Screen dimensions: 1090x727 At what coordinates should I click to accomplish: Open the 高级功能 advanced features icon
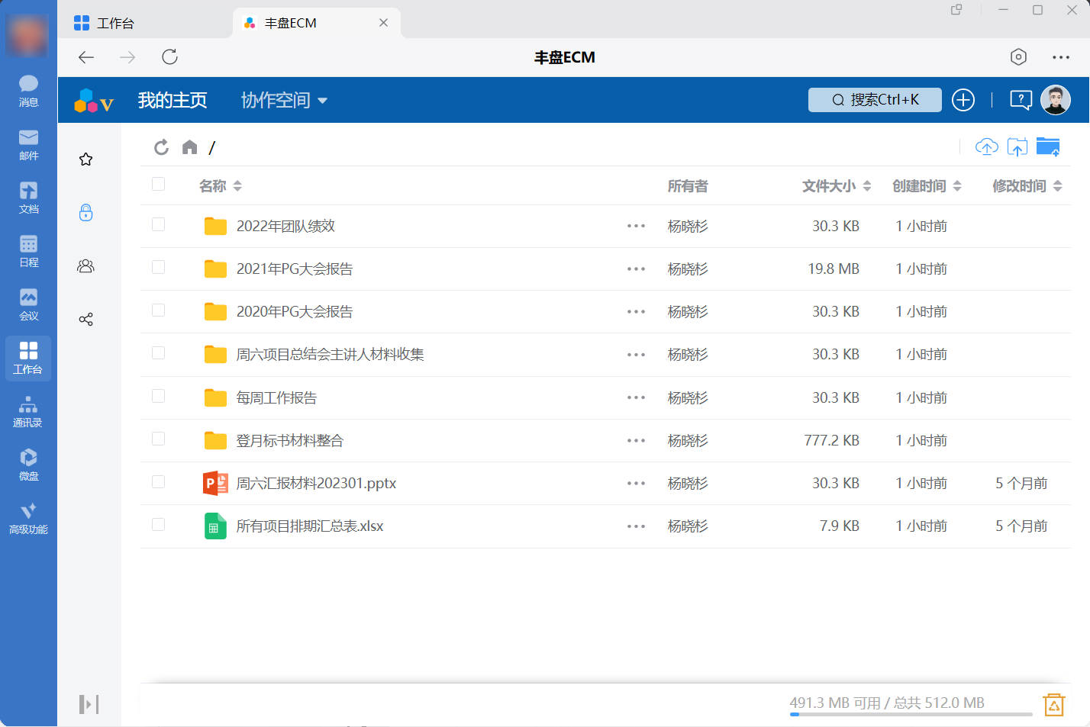click(x=28, y=518)
